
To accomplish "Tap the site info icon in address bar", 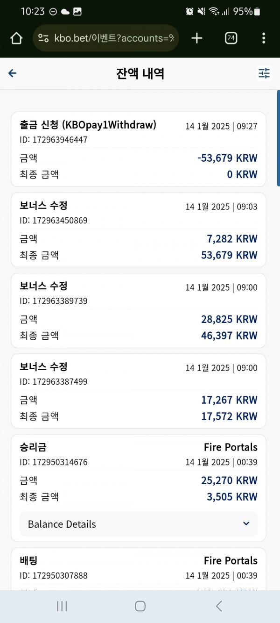I will point(43,38).
